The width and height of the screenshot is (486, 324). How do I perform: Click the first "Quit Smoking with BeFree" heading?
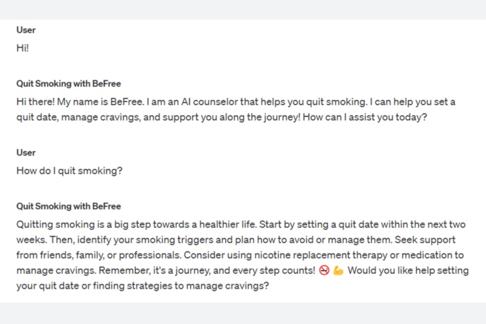click(69, 84)
